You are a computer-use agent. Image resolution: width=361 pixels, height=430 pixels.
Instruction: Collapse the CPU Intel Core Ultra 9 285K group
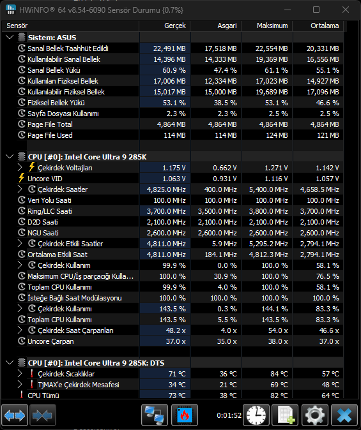(x=10, y=157)
